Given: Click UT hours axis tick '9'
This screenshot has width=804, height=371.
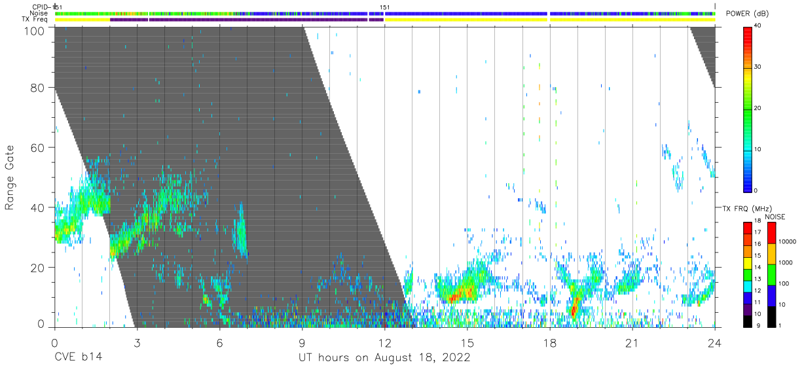Looking at the screenshot, I should pyautogui.click(x=302, y=344).
